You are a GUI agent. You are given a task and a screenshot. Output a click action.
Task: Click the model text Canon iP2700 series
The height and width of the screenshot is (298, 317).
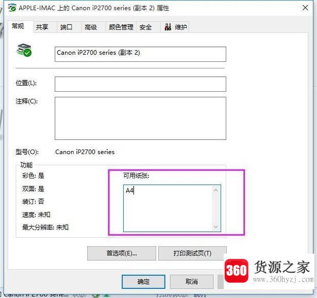[x=85, y=152]
